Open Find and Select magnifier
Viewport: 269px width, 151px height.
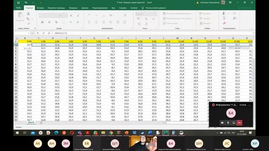(x=235, y=18)
